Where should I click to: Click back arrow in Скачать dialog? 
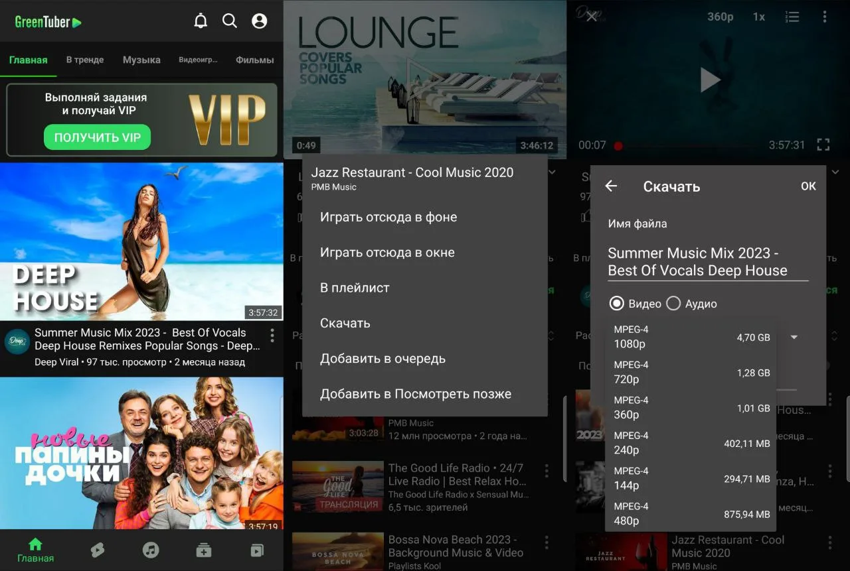coord(611,186)
